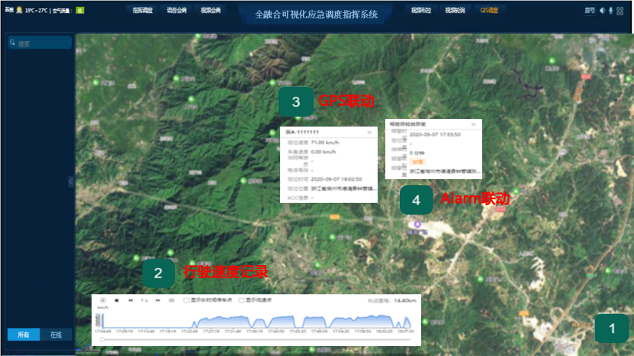
Task: Click the track playback progress slider handle
Action: (x=102, y=340)
